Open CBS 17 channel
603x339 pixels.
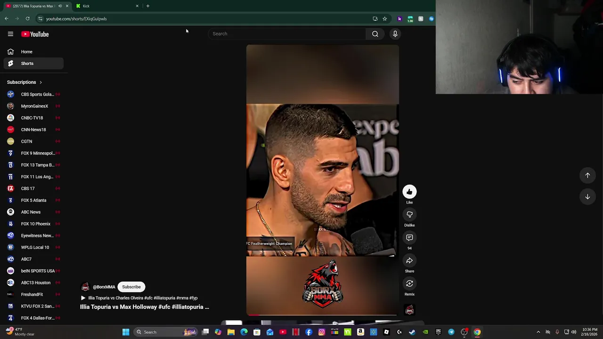point(33,188)
